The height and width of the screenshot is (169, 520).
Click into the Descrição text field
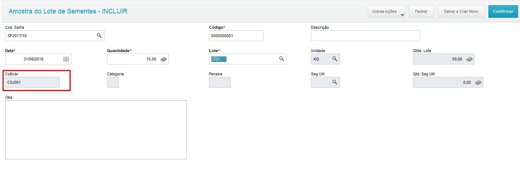coord(365,36)
